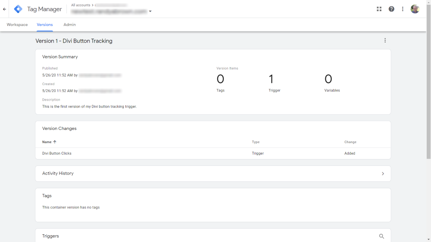
Task: Click the 'Variables' count label
Action: point(332,90)
